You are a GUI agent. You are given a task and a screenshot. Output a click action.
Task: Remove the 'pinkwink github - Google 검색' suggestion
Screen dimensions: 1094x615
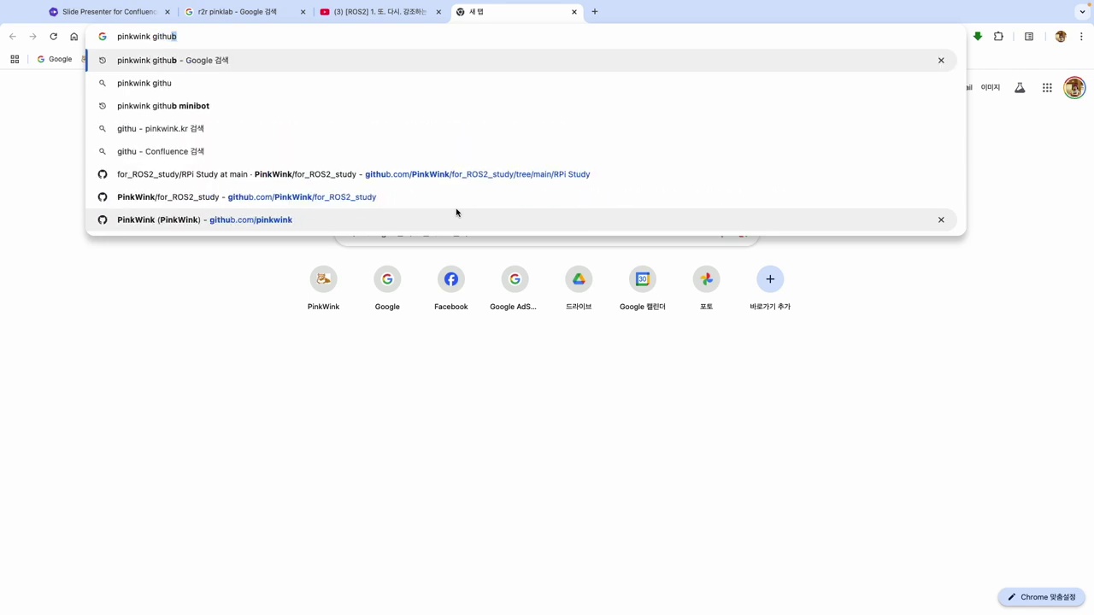pos(941,61)
